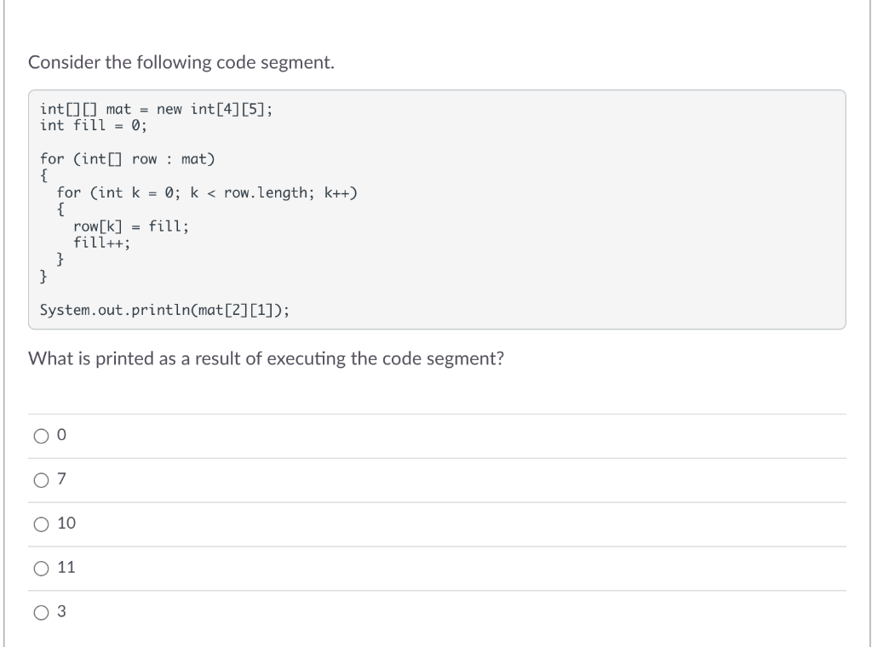This screenshot has height=647, width=872.
Task: Click the 'What is printed' question text
Action: (266, 358)
